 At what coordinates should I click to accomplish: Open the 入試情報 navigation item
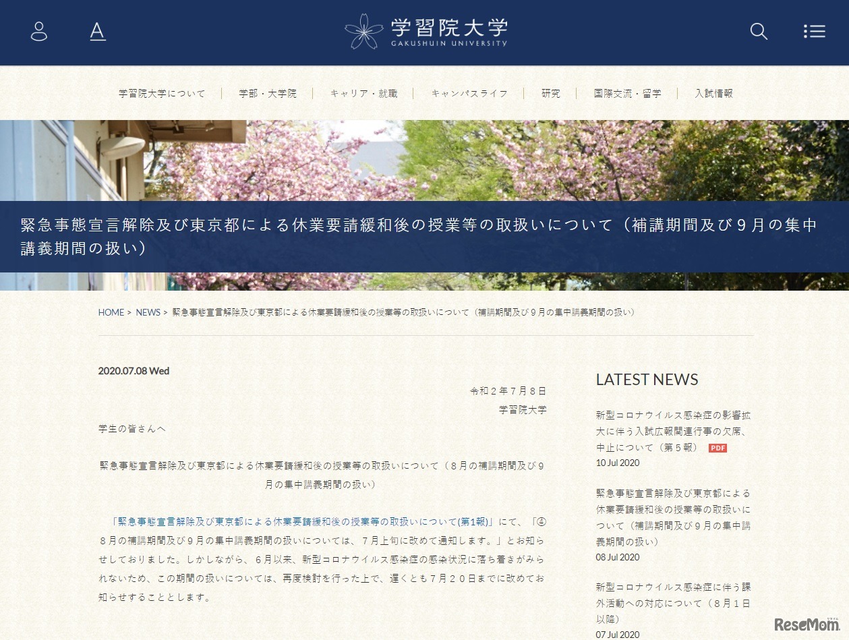point(713,93)
